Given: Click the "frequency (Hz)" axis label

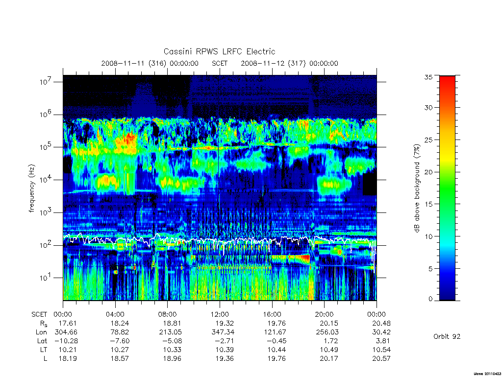Looking at the screenshot, I should point(31,188).
